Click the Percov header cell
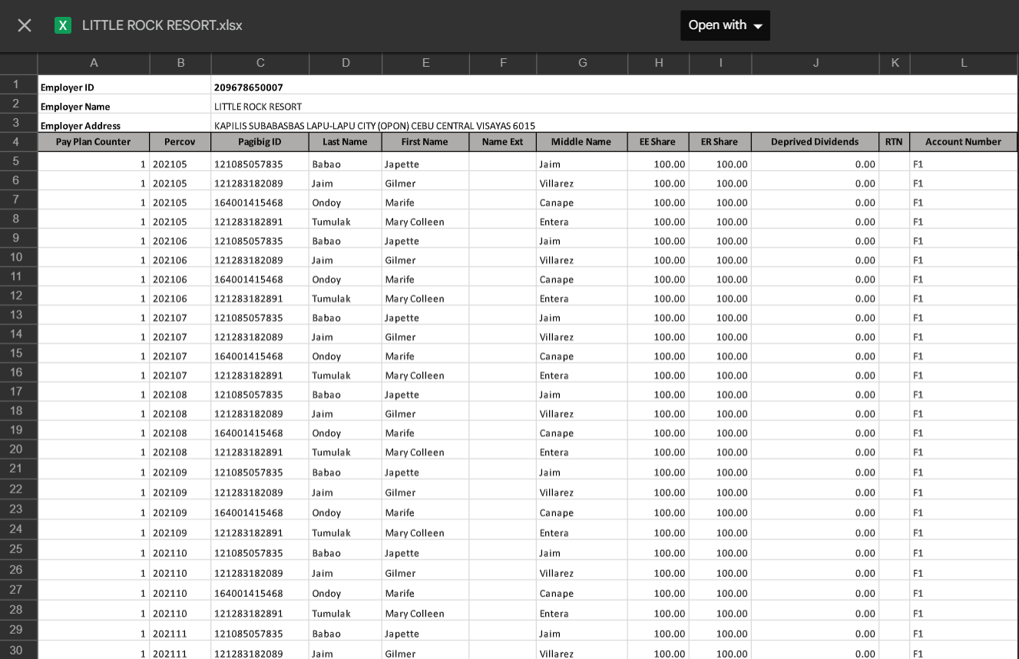Viewport: 1019px width, 659px height. click(x=180, y=142)
